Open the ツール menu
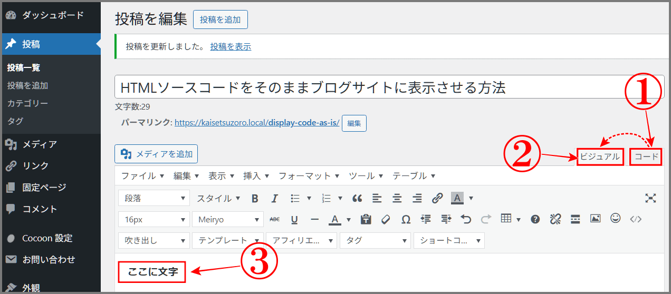This screenshot has width=671, height=294. [366, 176]
